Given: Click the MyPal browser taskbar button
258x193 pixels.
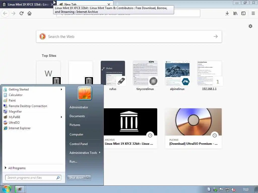Looking at the screenshot, I should [x=20, y=189].
